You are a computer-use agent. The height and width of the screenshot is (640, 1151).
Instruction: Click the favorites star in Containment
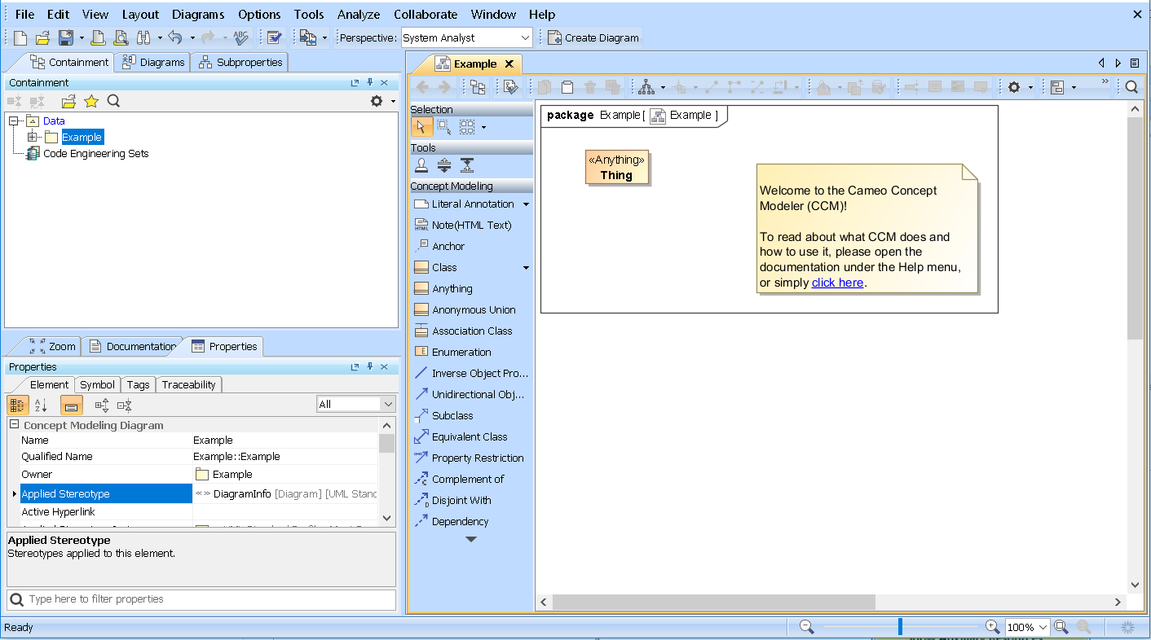pos(91,101)
